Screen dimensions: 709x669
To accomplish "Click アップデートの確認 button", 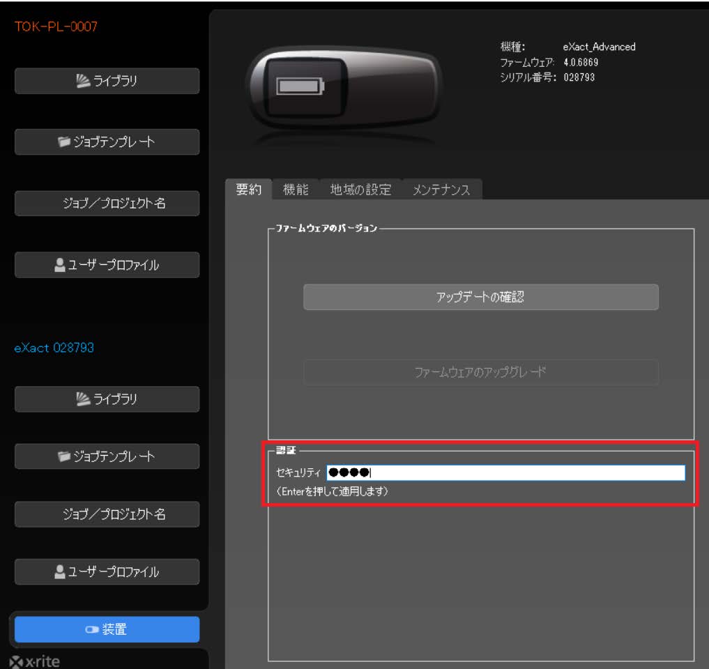I will (480, 297).
